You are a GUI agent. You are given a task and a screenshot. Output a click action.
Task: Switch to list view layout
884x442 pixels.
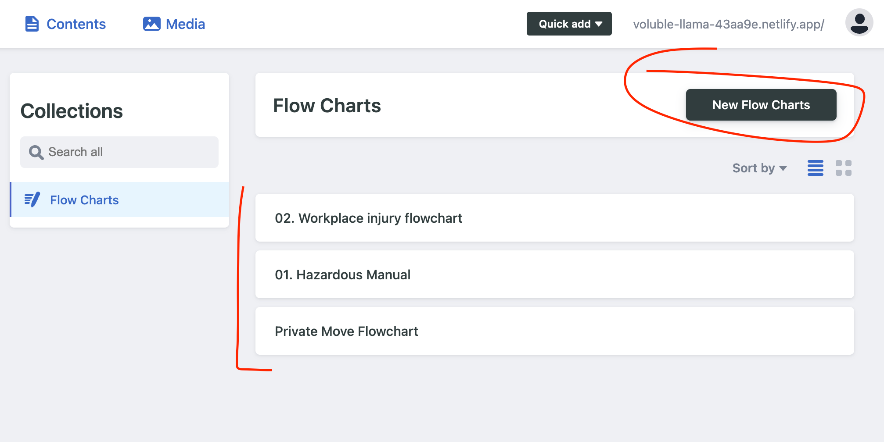[x=816, y=168]
